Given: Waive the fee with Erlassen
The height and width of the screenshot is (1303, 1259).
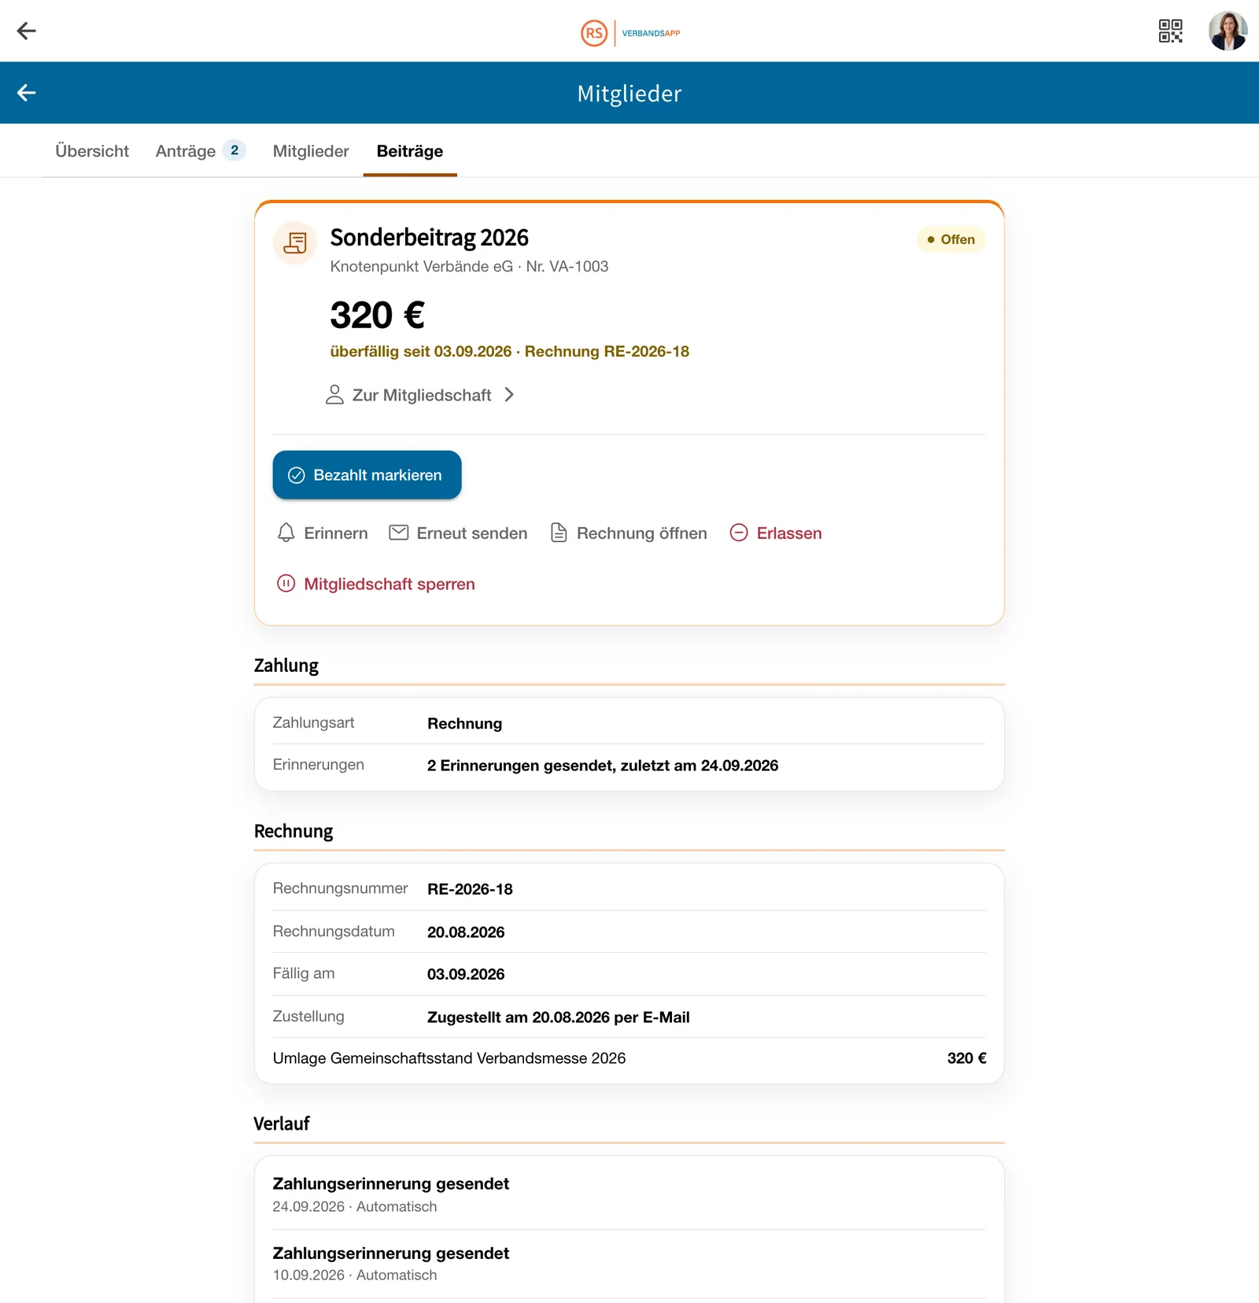Looking at the screenshot, I should pos(776,533).
